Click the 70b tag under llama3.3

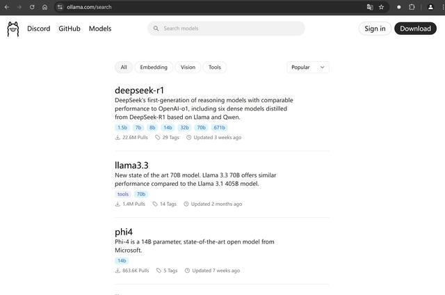[141, 194]
